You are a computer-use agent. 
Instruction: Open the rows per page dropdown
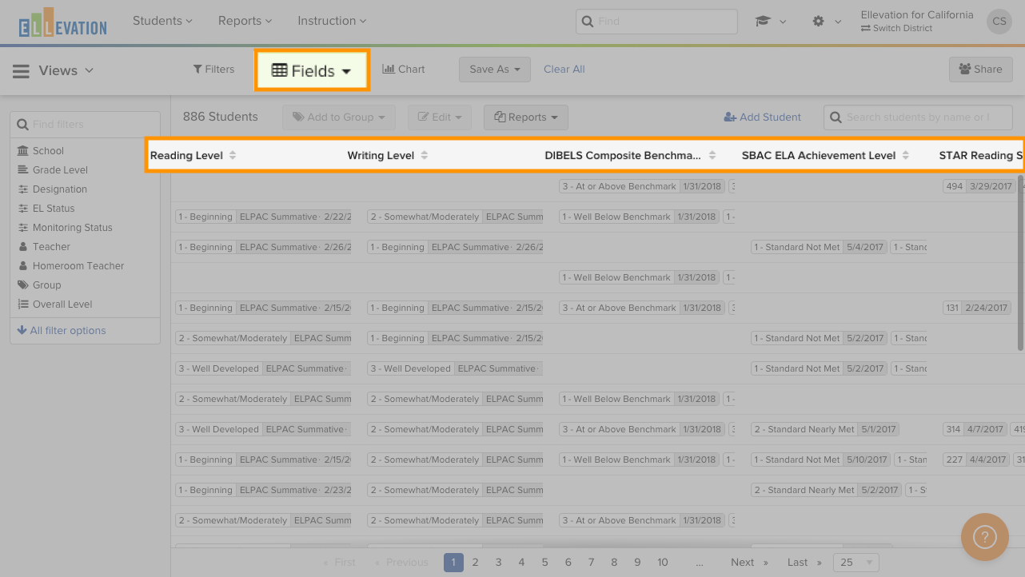click(x=856, y=563)
